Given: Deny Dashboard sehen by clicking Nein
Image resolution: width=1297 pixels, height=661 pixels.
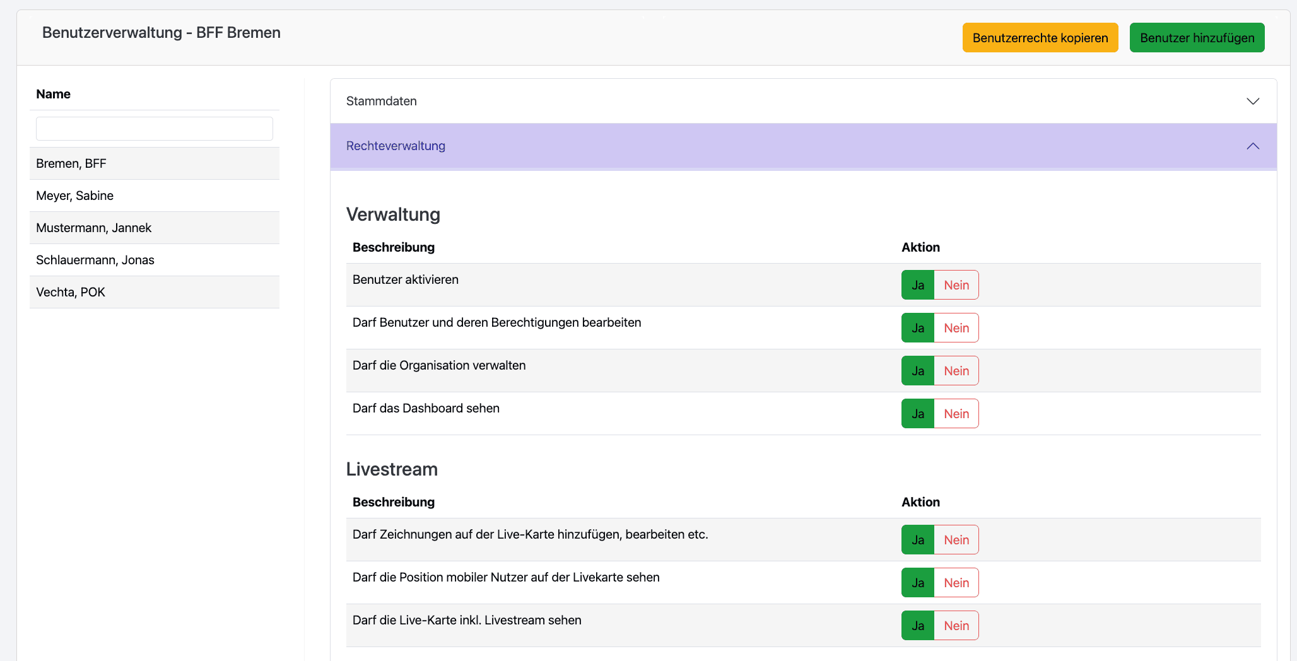Looking at the screenshot, I should click(x=956, y=414).
